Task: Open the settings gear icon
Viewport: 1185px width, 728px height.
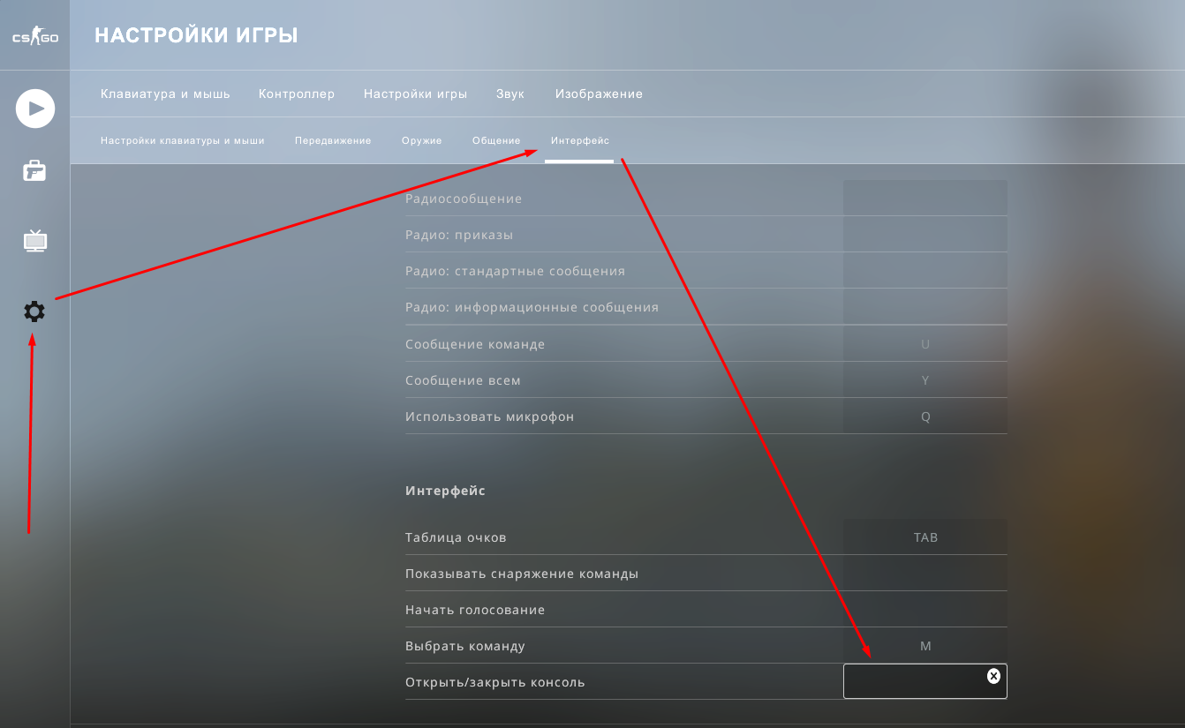Action: pyautogui.click(x=34, y=311)
